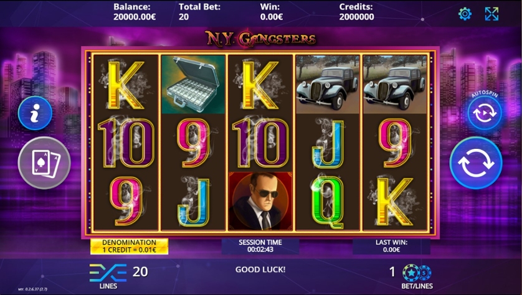Image resolution: width=522 pixels, height=295 pixels.
Task: Click the gamble cards button
Action: [44, 163]
